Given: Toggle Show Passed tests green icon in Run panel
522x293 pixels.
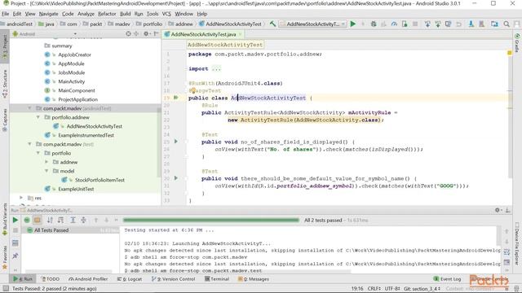Looking at the screenshot, I should click(27, 220).
